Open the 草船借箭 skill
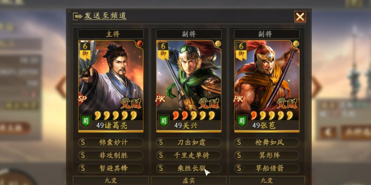The height and width of the screenshot is (185, 371). (267, 168)
